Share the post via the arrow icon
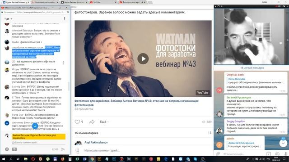This screenshot has height=162, width=289. click(x=92, y=122)
